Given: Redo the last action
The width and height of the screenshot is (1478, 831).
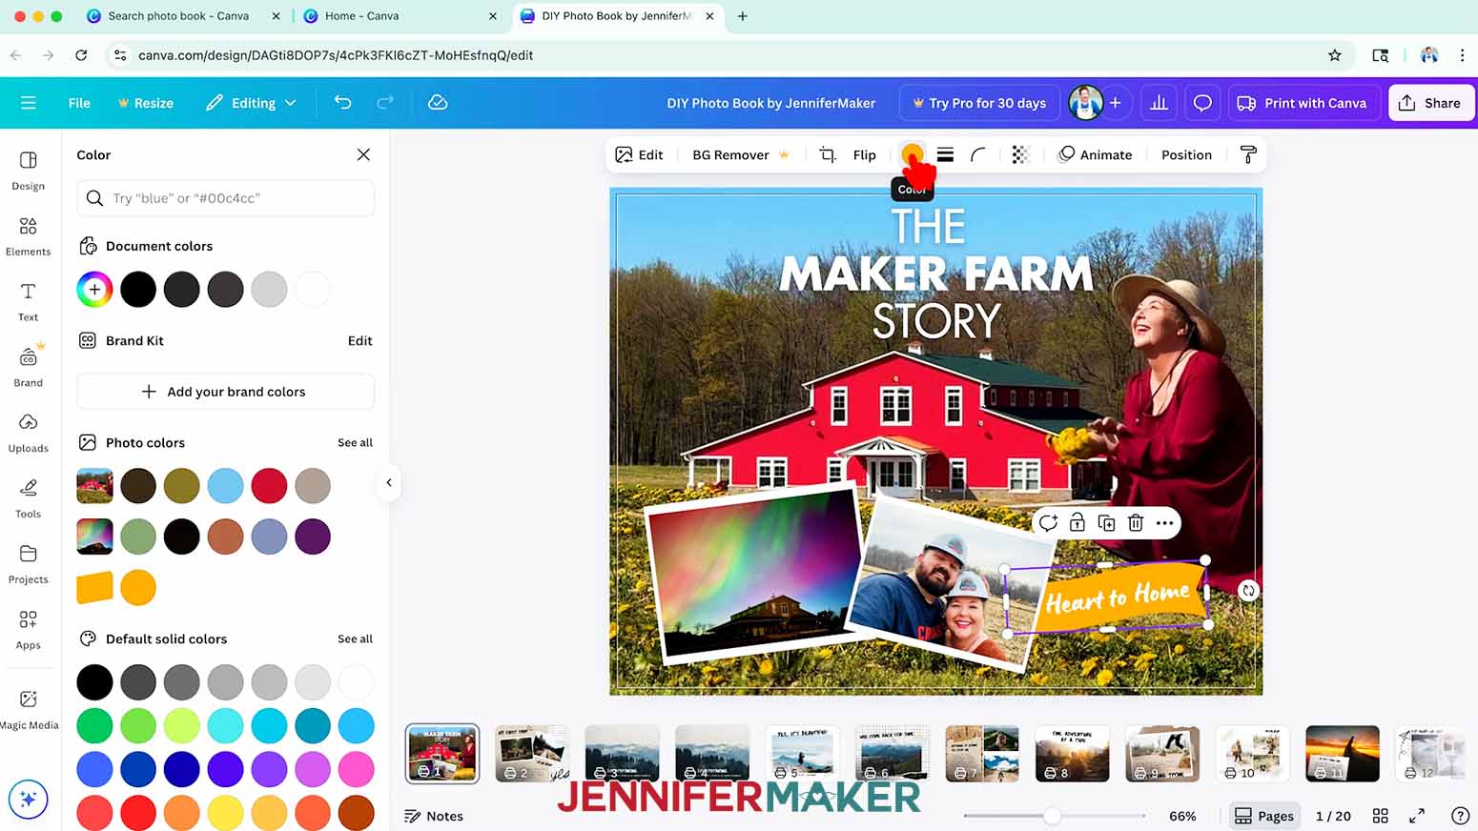Looking at the screenshot, I should pos(385,103).
